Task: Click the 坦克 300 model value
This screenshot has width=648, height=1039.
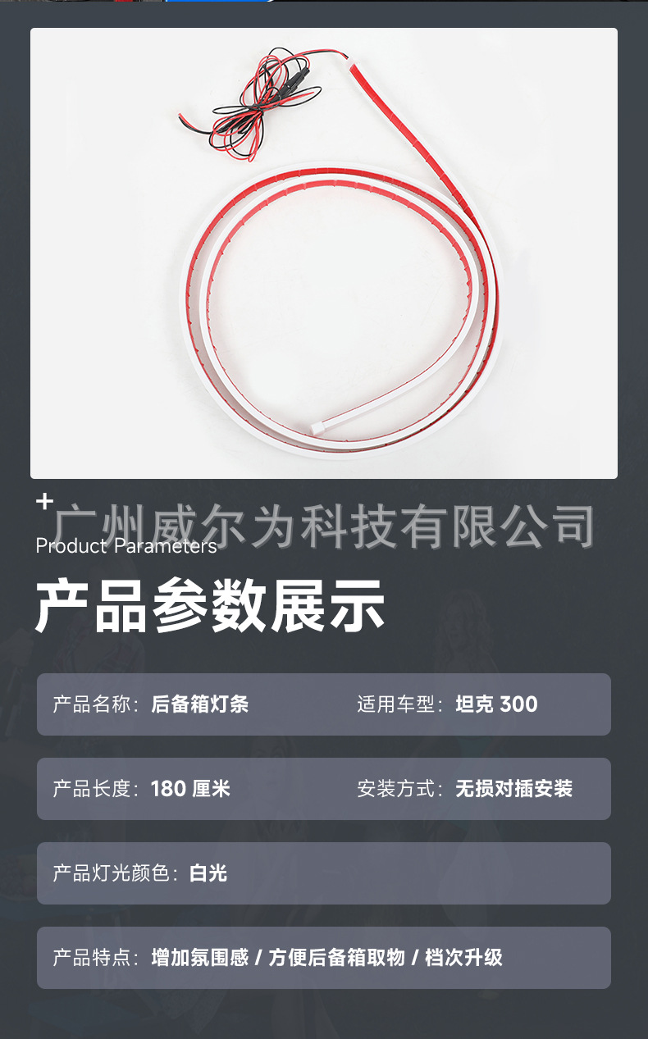Action: (x=497, y=704)
